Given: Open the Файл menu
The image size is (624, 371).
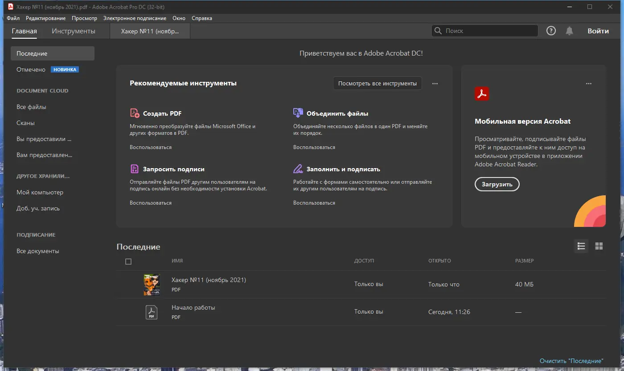Looking at the screenshot, I should pos(13,18).
